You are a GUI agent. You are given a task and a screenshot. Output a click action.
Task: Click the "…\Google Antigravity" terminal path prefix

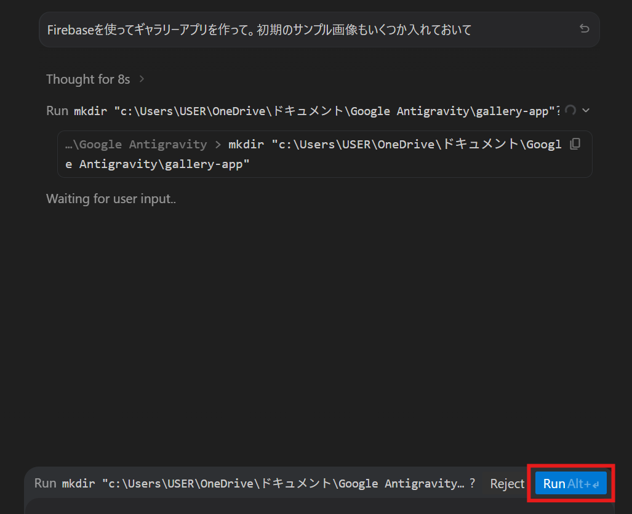click(136, 144)
